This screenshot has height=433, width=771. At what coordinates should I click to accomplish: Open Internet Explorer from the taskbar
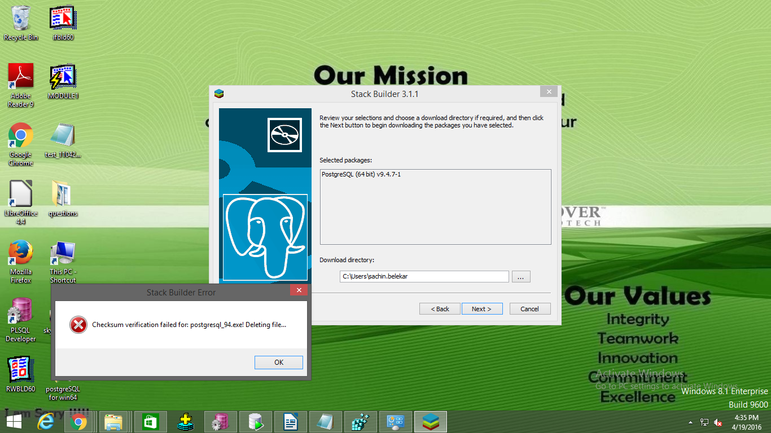pyautogui.click(x=46, y=422)
